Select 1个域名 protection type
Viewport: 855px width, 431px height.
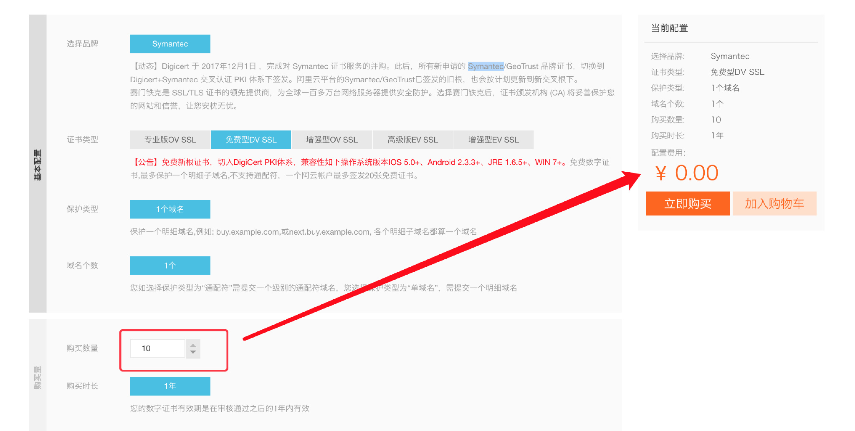point(170,209)
